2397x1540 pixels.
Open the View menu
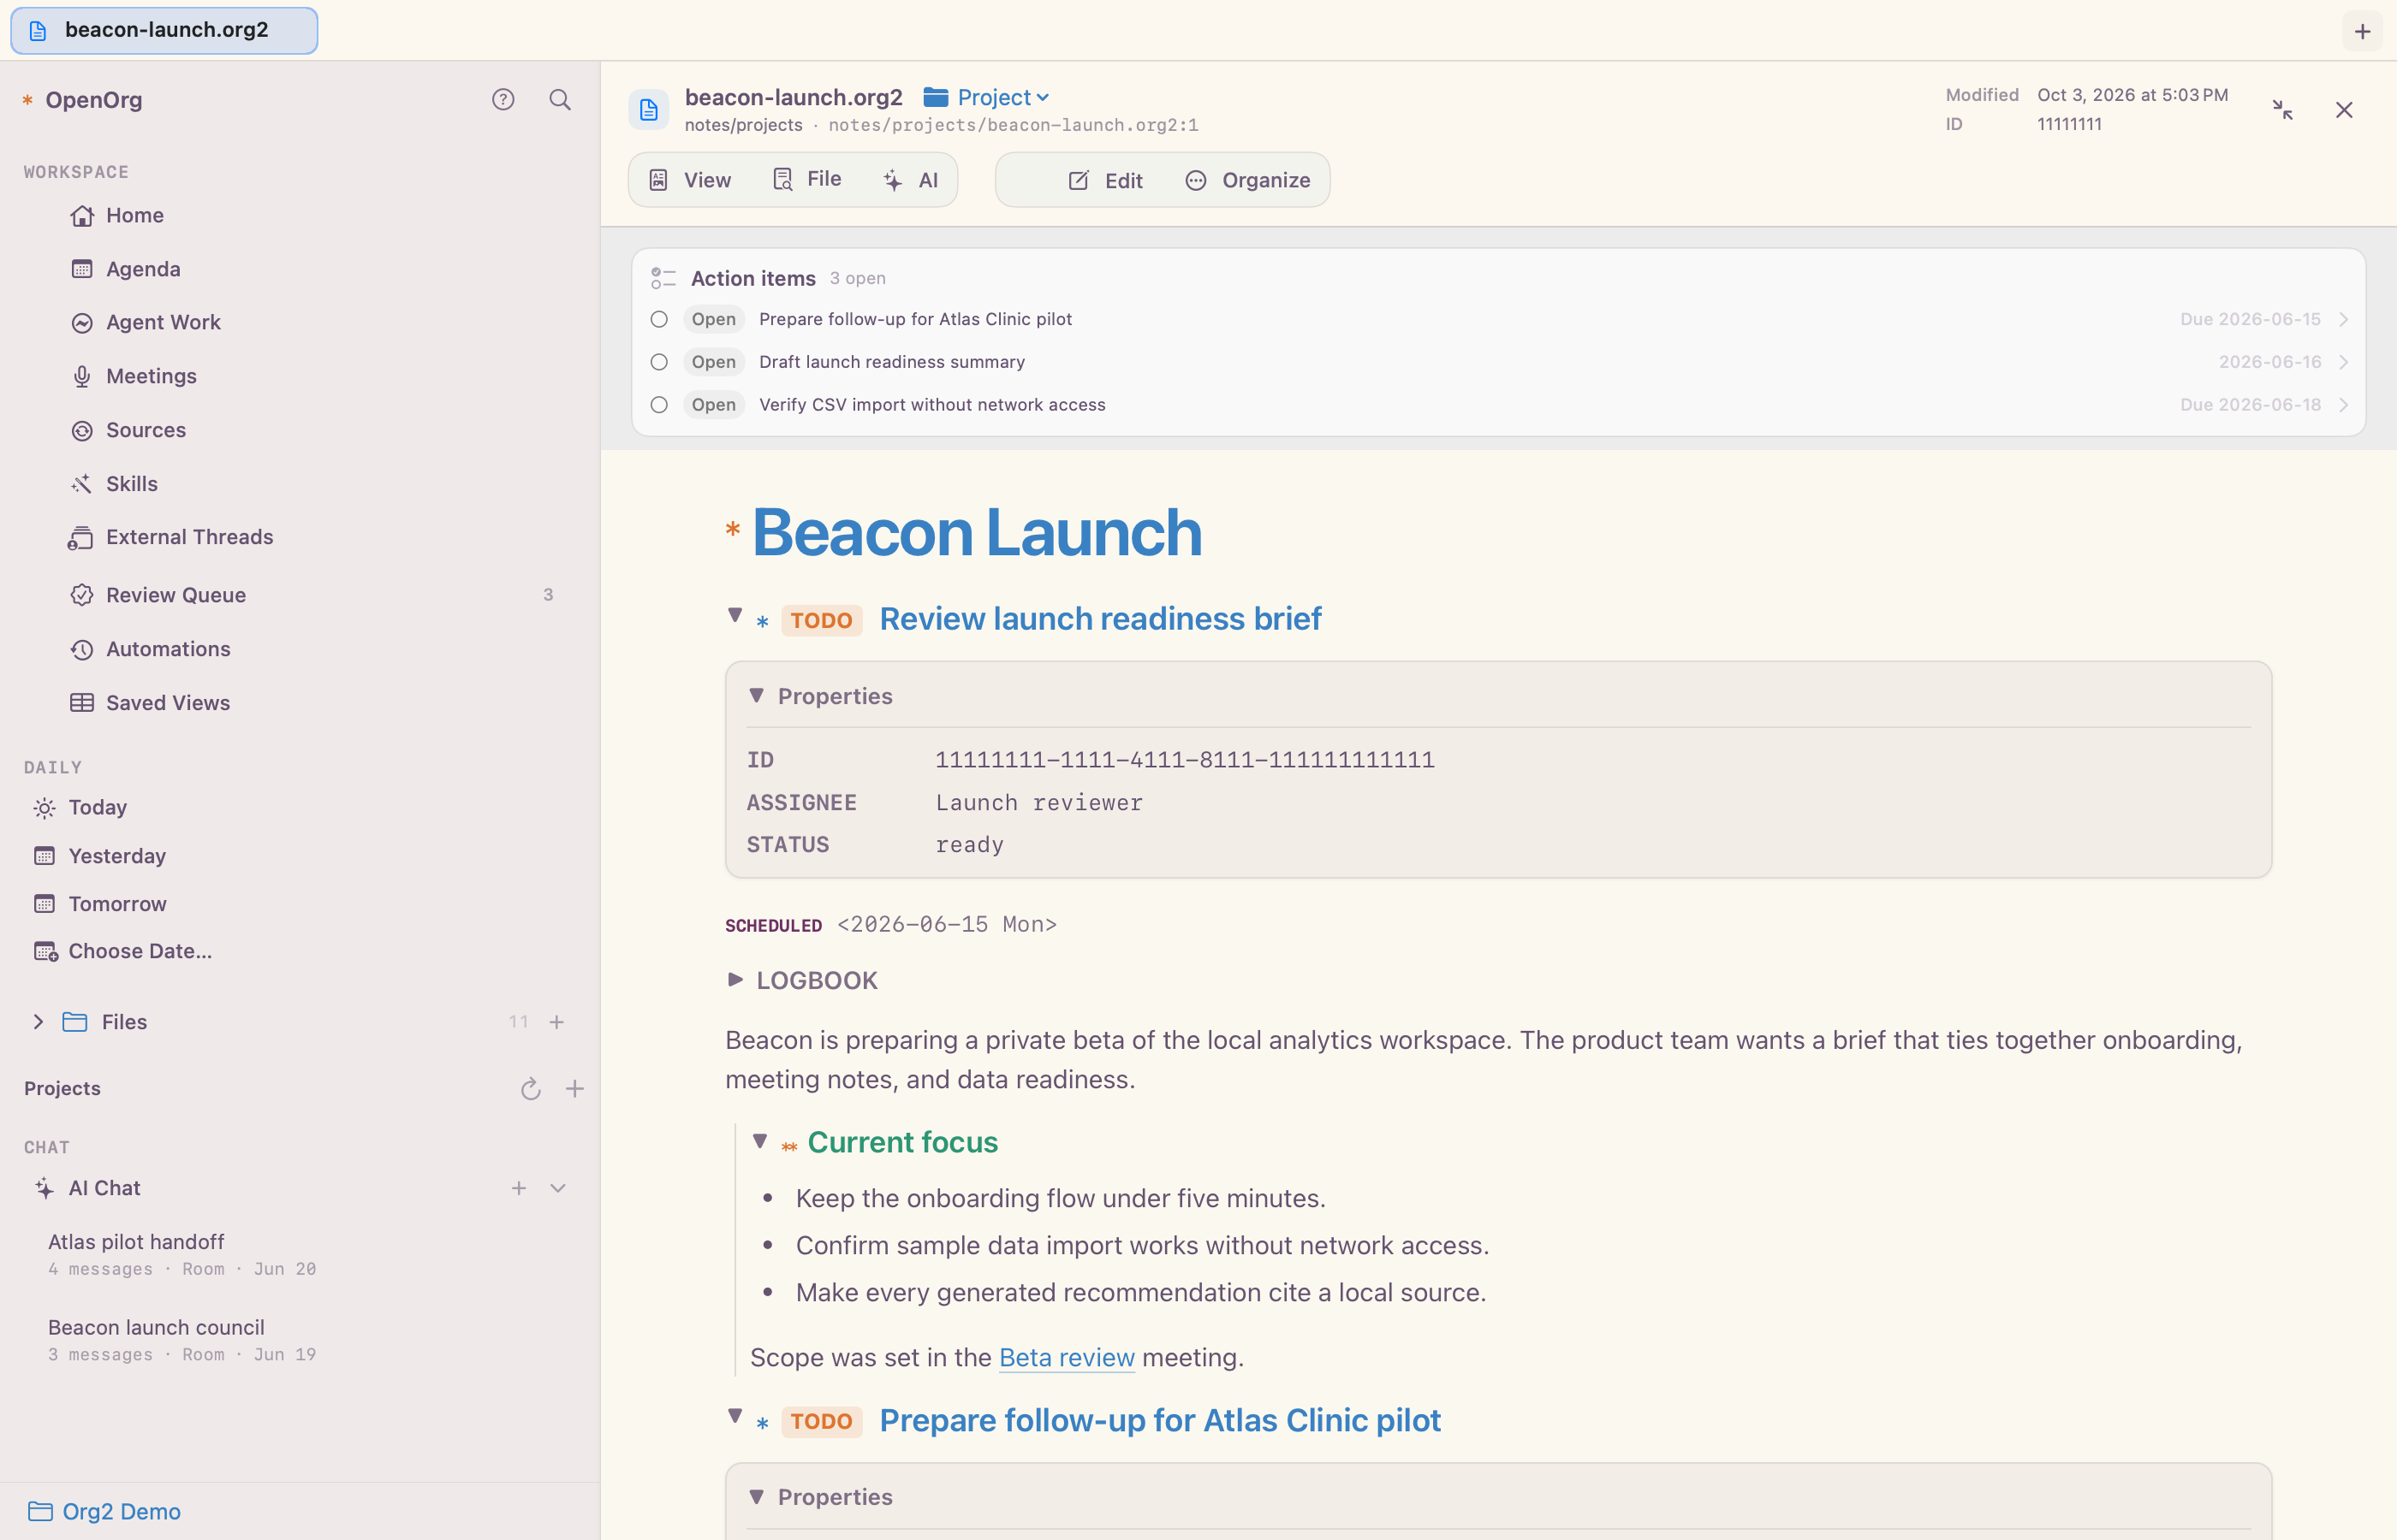(x=690, y=180)
